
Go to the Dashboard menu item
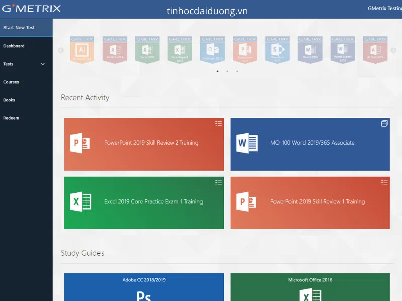[x=17, y=46]
